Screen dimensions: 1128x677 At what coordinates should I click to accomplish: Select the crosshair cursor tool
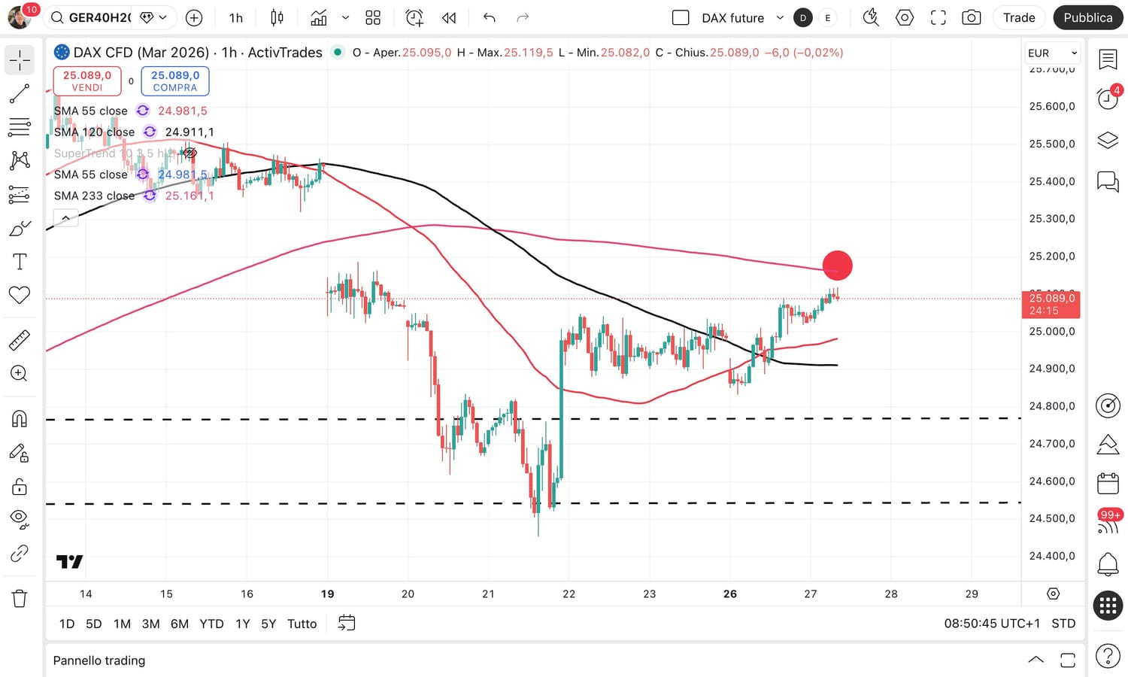pyautogui.click(x=20, y=60)
